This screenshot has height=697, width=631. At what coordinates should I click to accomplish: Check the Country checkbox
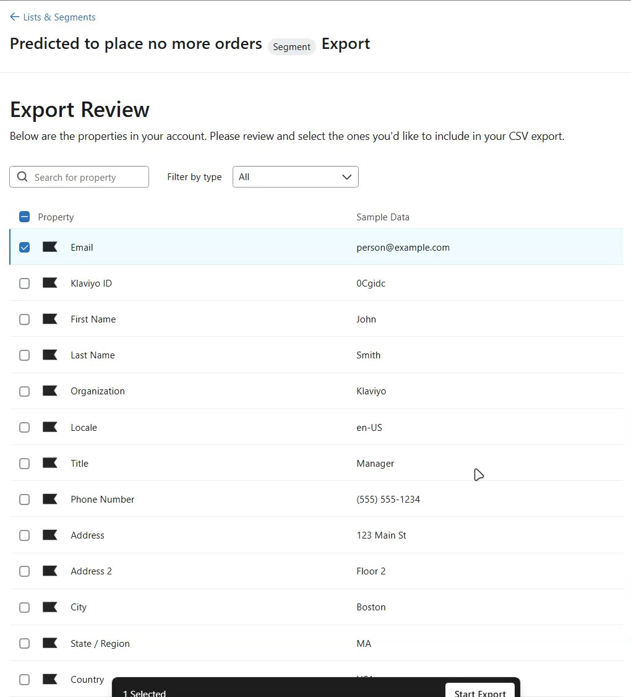(x=25, y=680)
